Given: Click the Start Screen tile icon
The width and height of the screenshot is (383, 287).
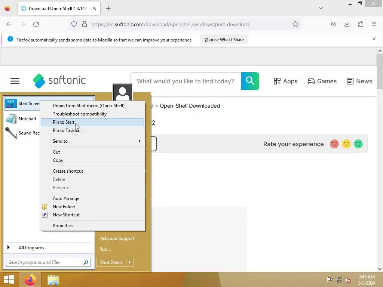Looking at the screenshot, I should coord(11,104).
